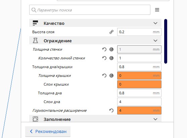Image resolution: width=187 pixels, height=138 pixels.
Task: Click the orange Слои крышки field
Action: (x=139, y=84)
